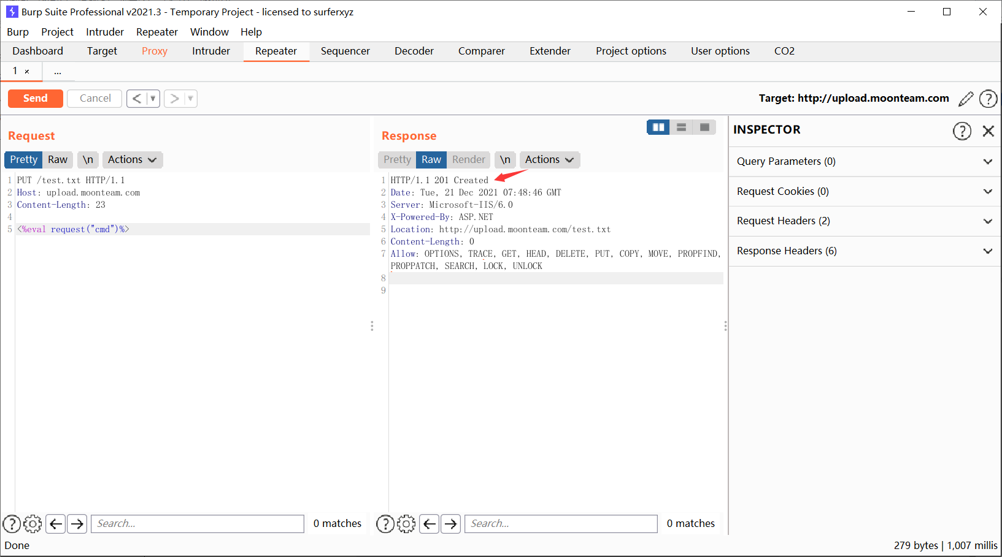
Task: Toggle request non-printing characters \n
Action: coord(88,159)
